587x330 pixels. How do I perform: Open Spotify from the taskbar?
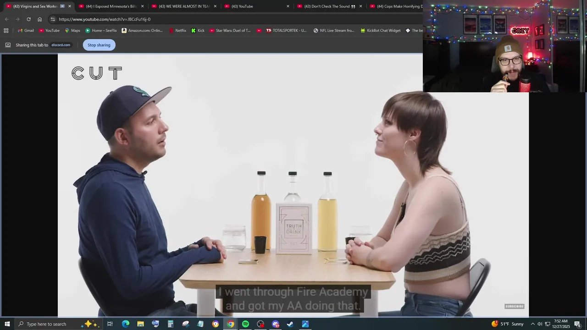(x=245, y=324)
